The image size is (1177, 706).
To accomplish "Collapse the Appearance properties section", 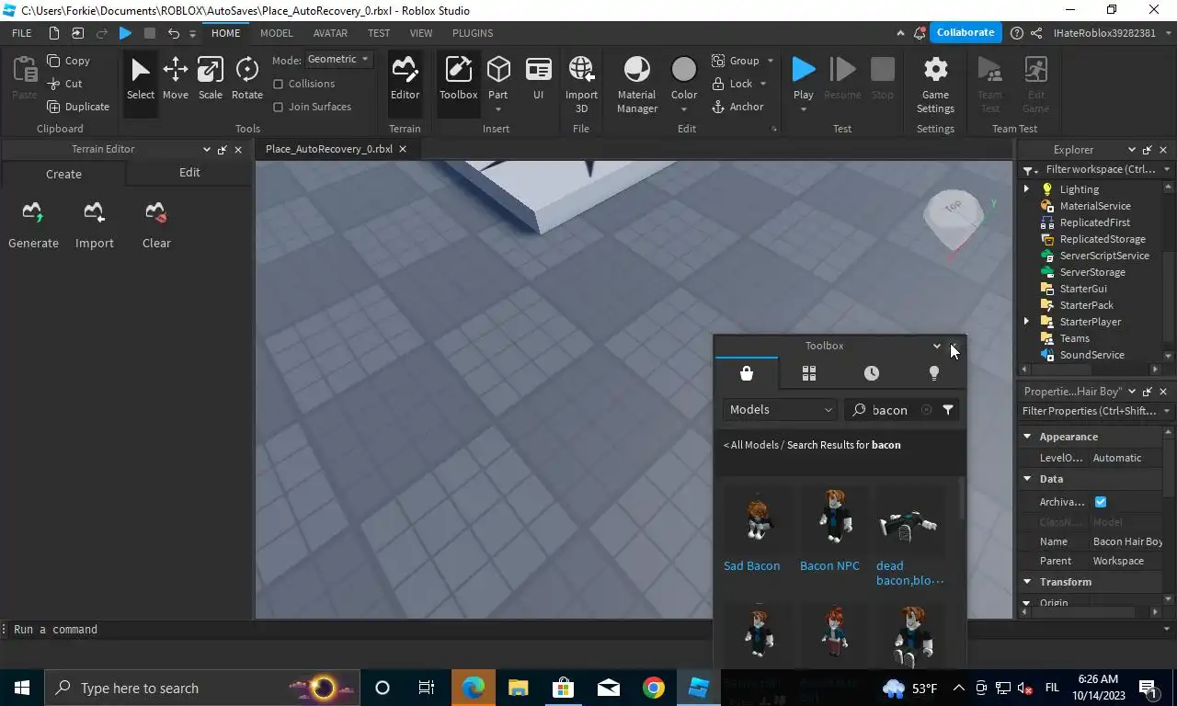I will tap(1027, 437).
